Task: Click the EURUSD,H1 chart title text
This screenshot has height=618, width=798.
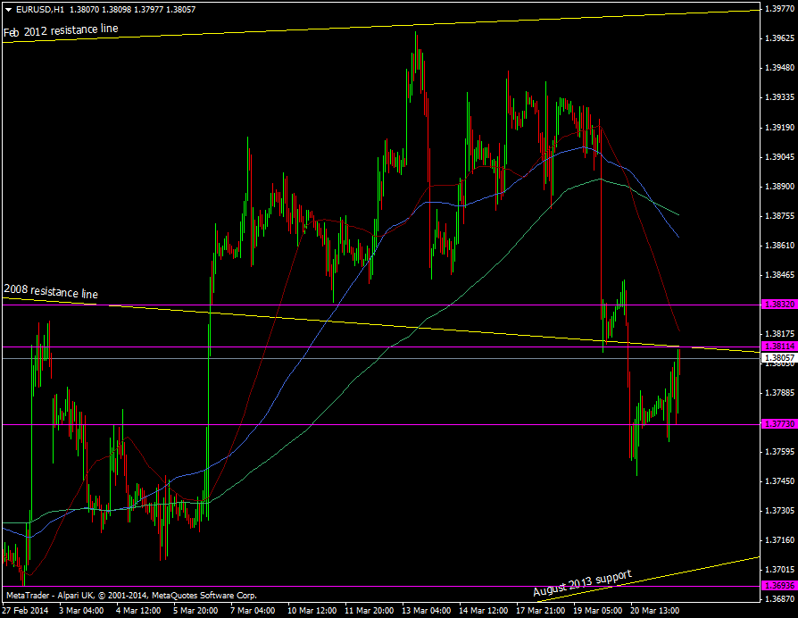Action: 39,9
